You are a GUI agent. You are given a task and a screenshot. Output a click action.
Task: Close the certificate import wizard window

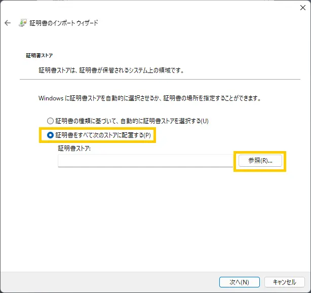[302, 7]
